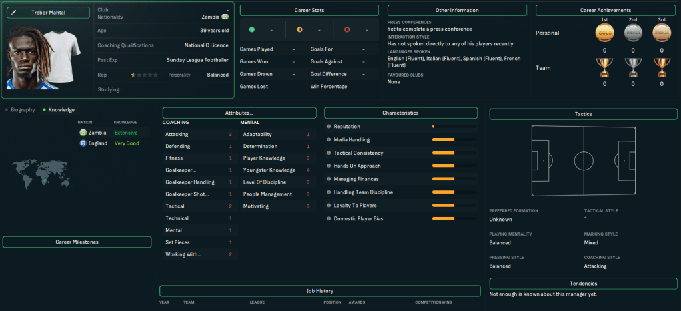
Task: Open the Tendencies section button
Action: (x=583, y=284)
